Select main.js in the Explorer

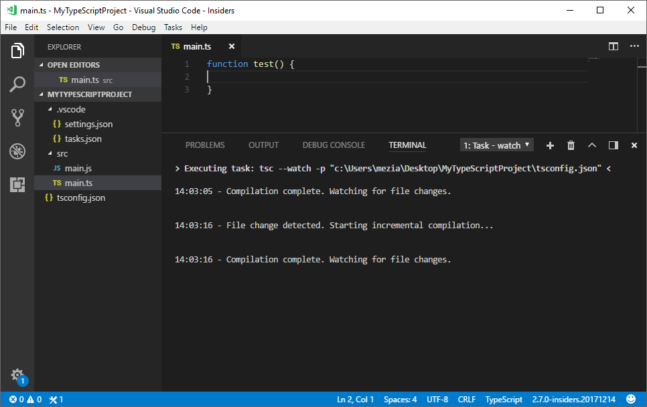[x=78, y=167]
